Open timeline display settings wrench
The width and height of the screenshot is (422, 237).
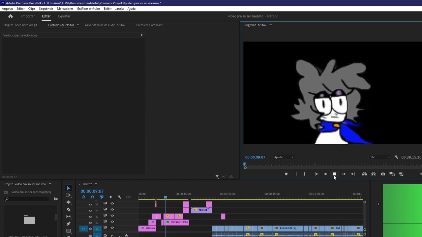coord(119,197)
